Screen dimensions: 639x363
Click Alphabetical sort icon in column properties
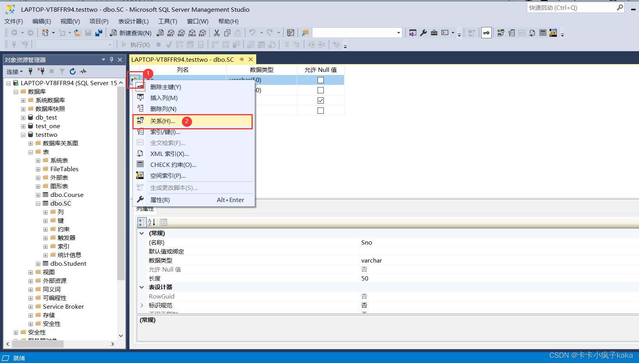(x=152, y=222)
